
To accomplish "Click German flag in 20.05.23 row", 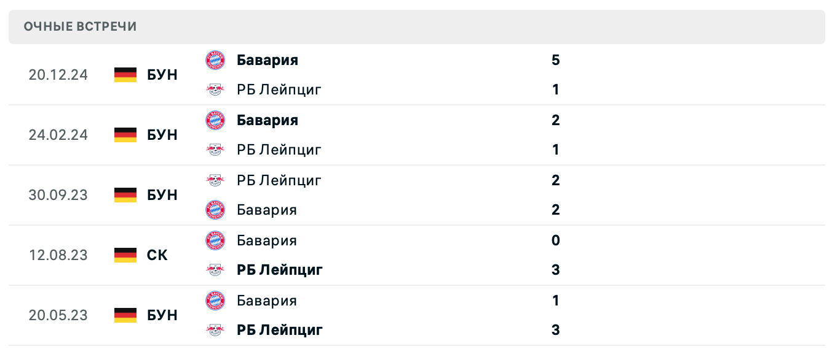I will [x=125, y=315].
